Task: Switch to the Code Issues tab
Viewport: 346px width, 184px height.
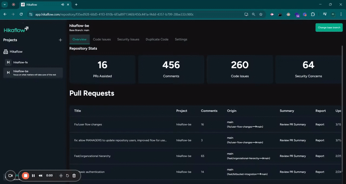Action: point(102,40)
